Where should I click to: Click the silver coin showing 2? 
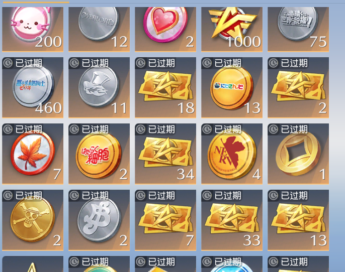[99, 220]
